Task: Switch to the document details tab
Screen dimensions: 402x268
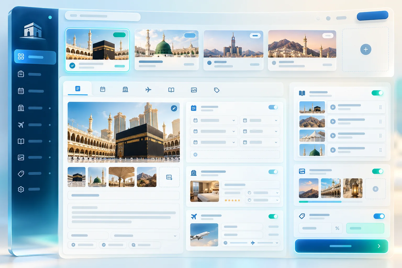Action: [x=78, y=89]
